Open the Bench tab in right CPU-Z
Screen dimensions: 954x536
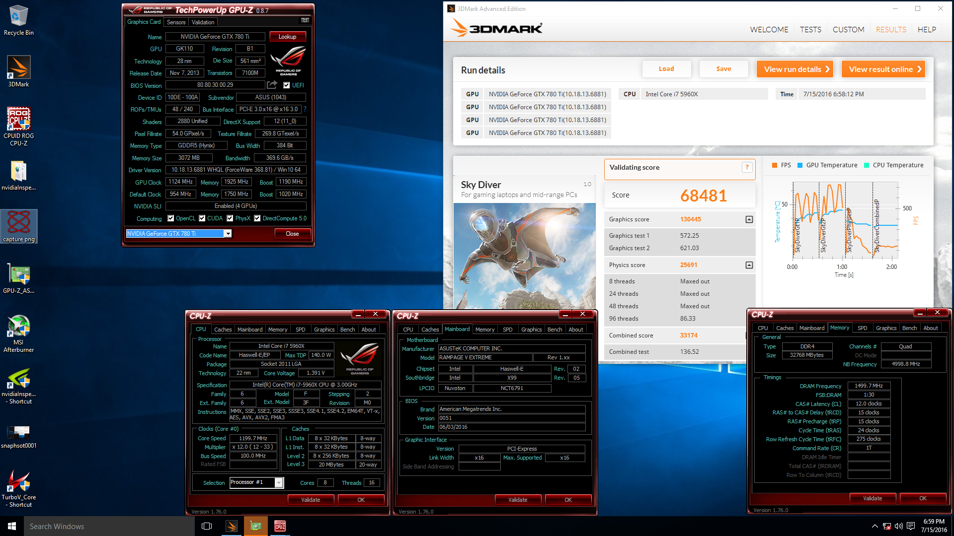[x=909, y=328]
